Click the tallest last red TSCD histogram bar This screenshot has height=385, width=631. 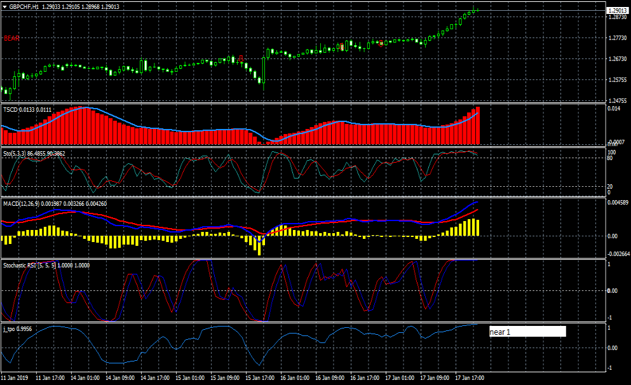click(x=478, y=126)
